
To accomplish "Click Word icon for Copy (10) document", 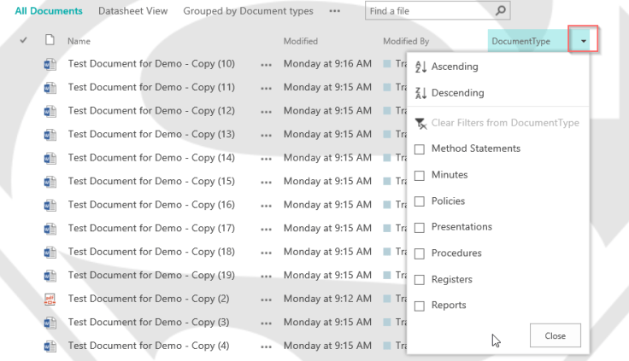I will (50, 64).
